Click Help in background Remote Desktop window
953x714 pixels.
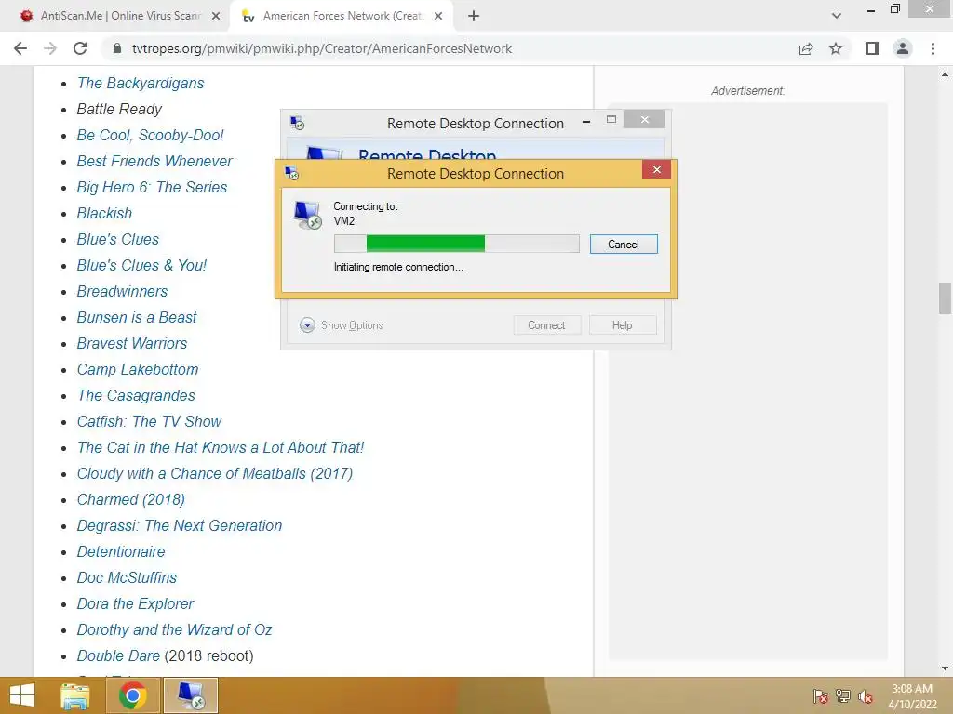tap(623, 325)
